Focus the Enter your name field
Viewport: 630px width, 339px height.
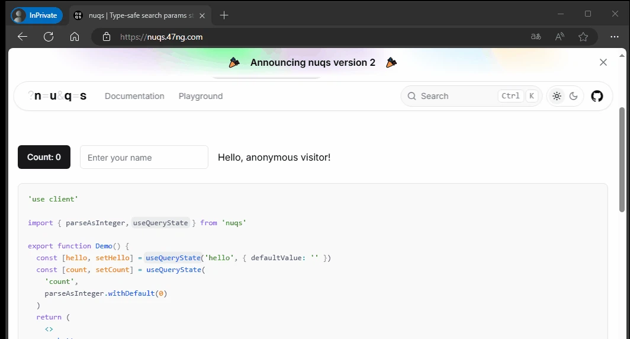point(144,157)
